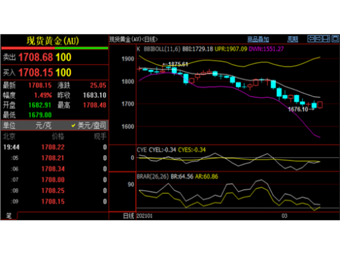Click the CYE indicator label
This screenshot has height=255, width=340.
tap(142, 150)
